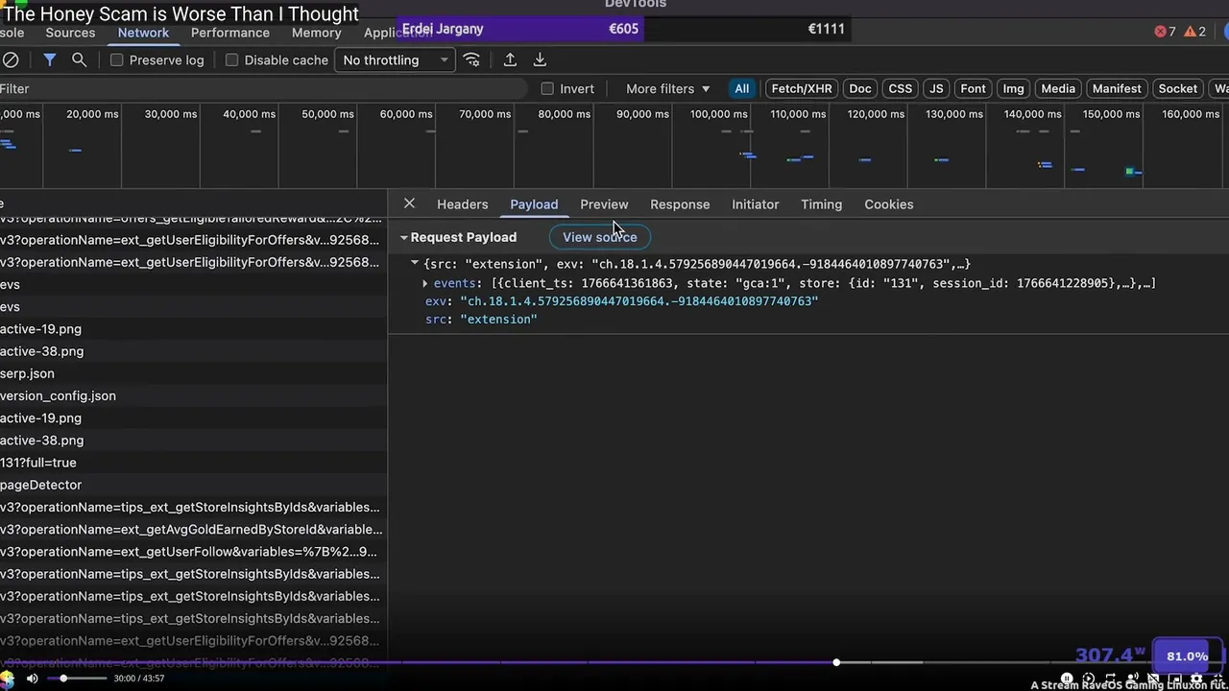1229x691 pixels.
Task: Switch to the Network panel tab
Action: coord(143,33)
